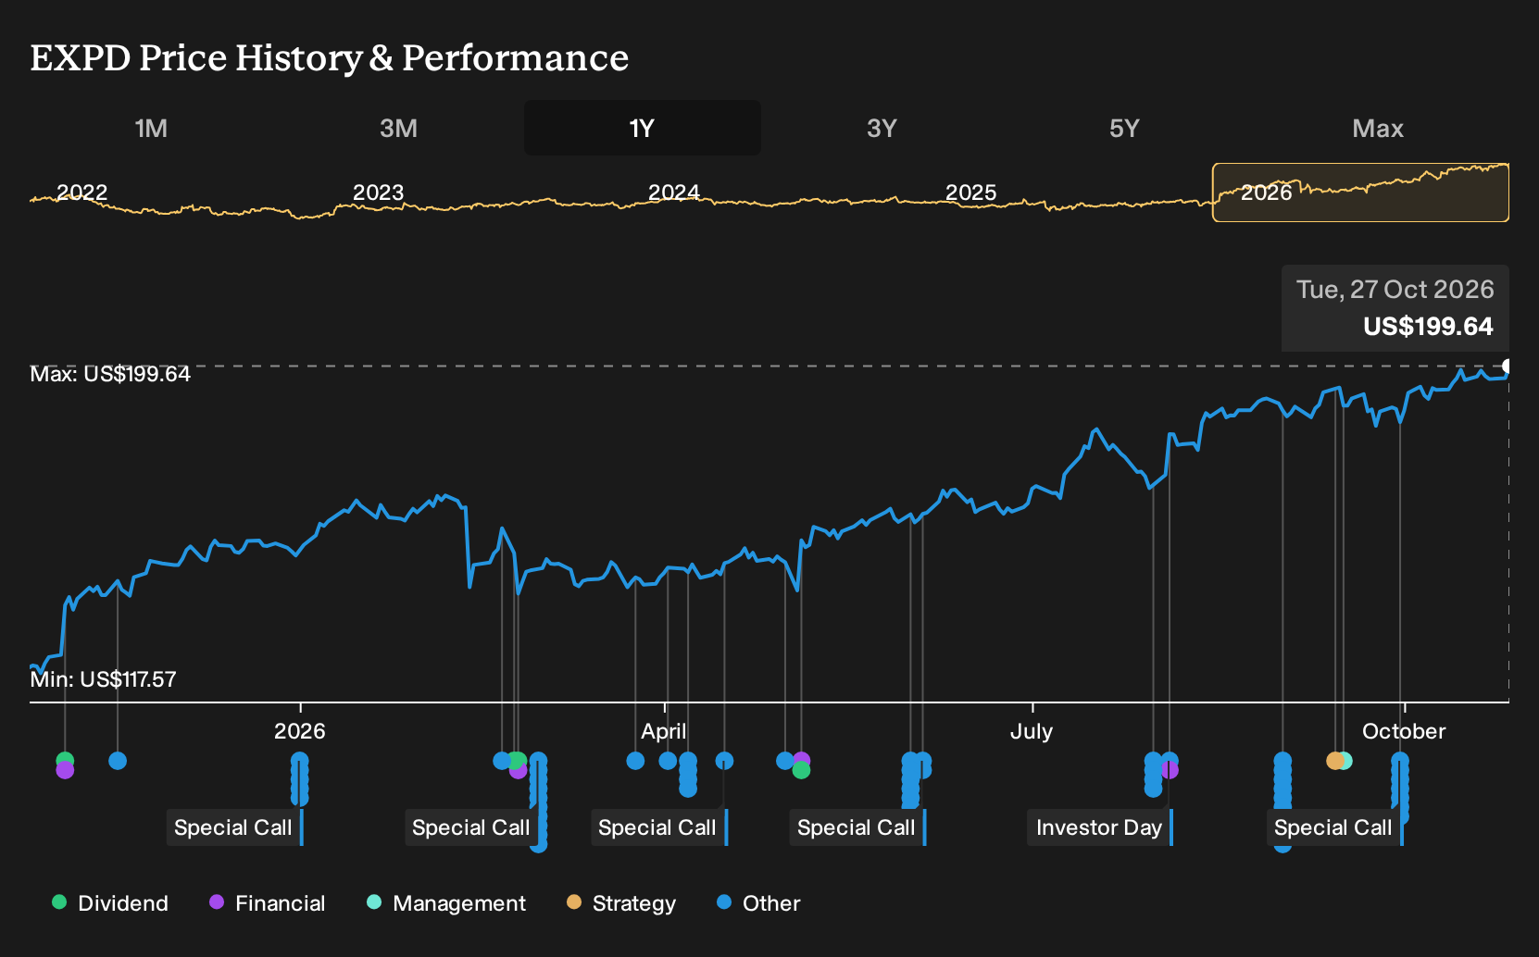The height and width of the screenshot is (957, 1539).
Task: Jump to 2025 in the overview chart
Action: pos(970,193)
